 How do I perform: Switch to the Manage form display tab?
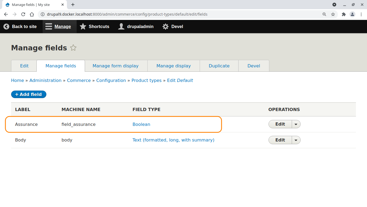tap(115, 66)
